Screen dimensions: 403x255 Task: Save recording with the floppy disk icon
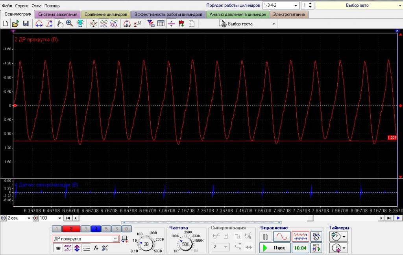pos(26,24)
